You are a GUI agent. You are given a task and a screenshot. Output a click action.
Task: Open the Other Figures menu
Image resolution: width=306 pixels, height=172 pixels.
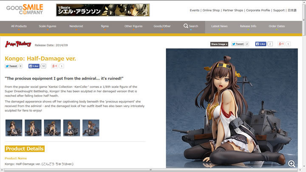coord(133,26)
